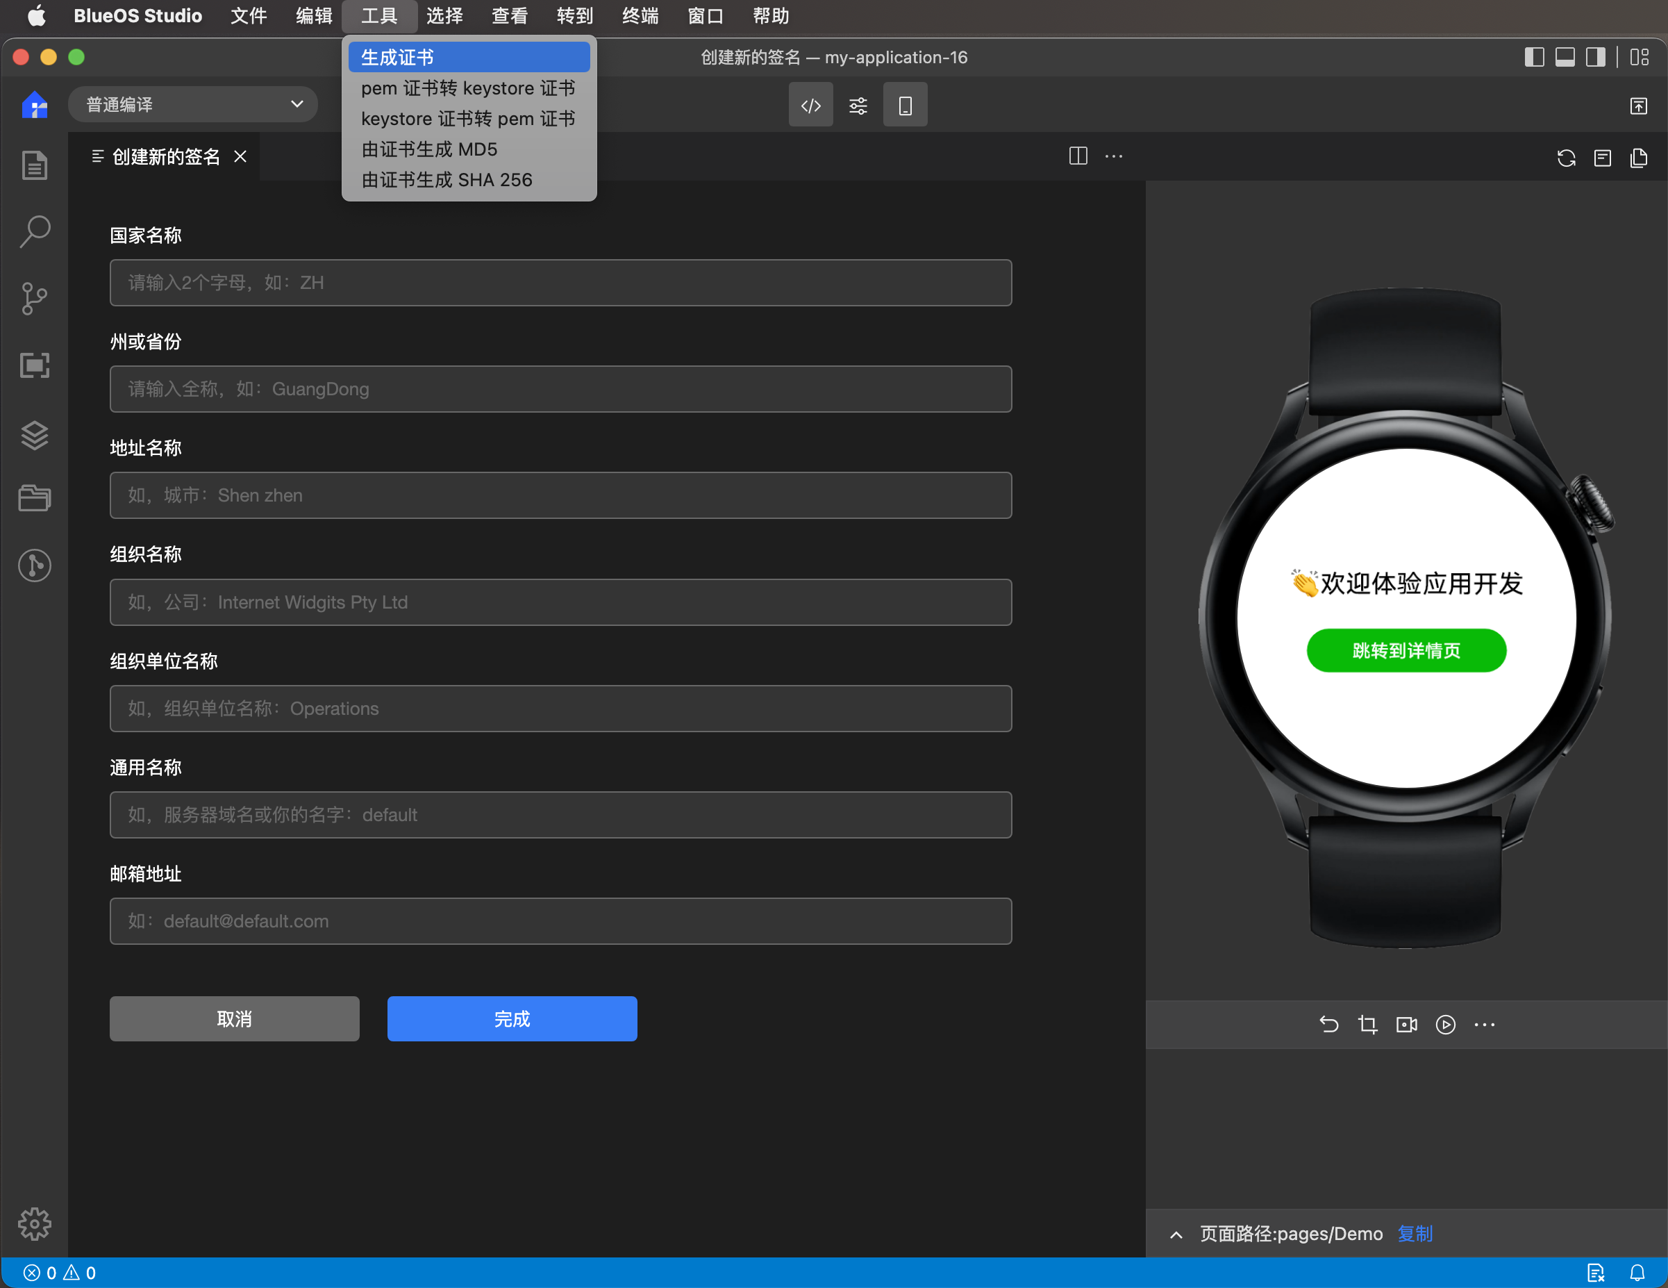Click the crop screenshot icon

[1368, 1025]
